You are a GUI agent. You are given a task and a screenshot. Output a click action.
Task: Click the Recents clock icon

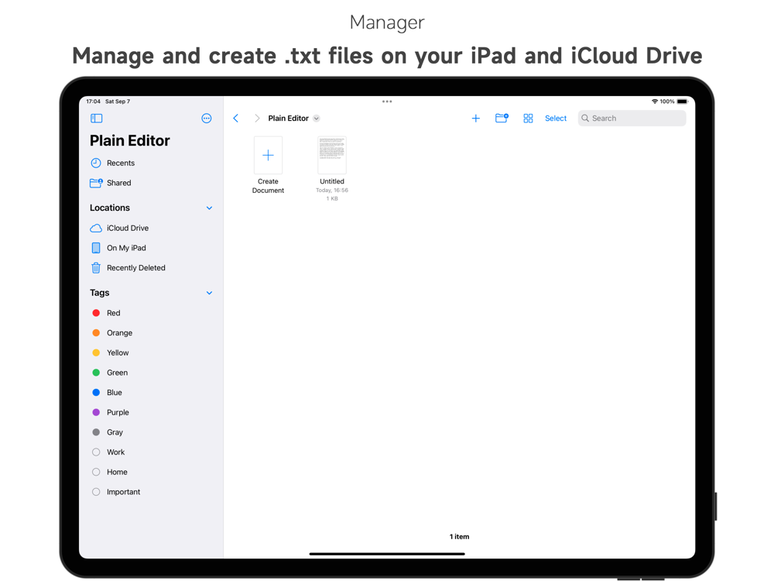[96, 163]
